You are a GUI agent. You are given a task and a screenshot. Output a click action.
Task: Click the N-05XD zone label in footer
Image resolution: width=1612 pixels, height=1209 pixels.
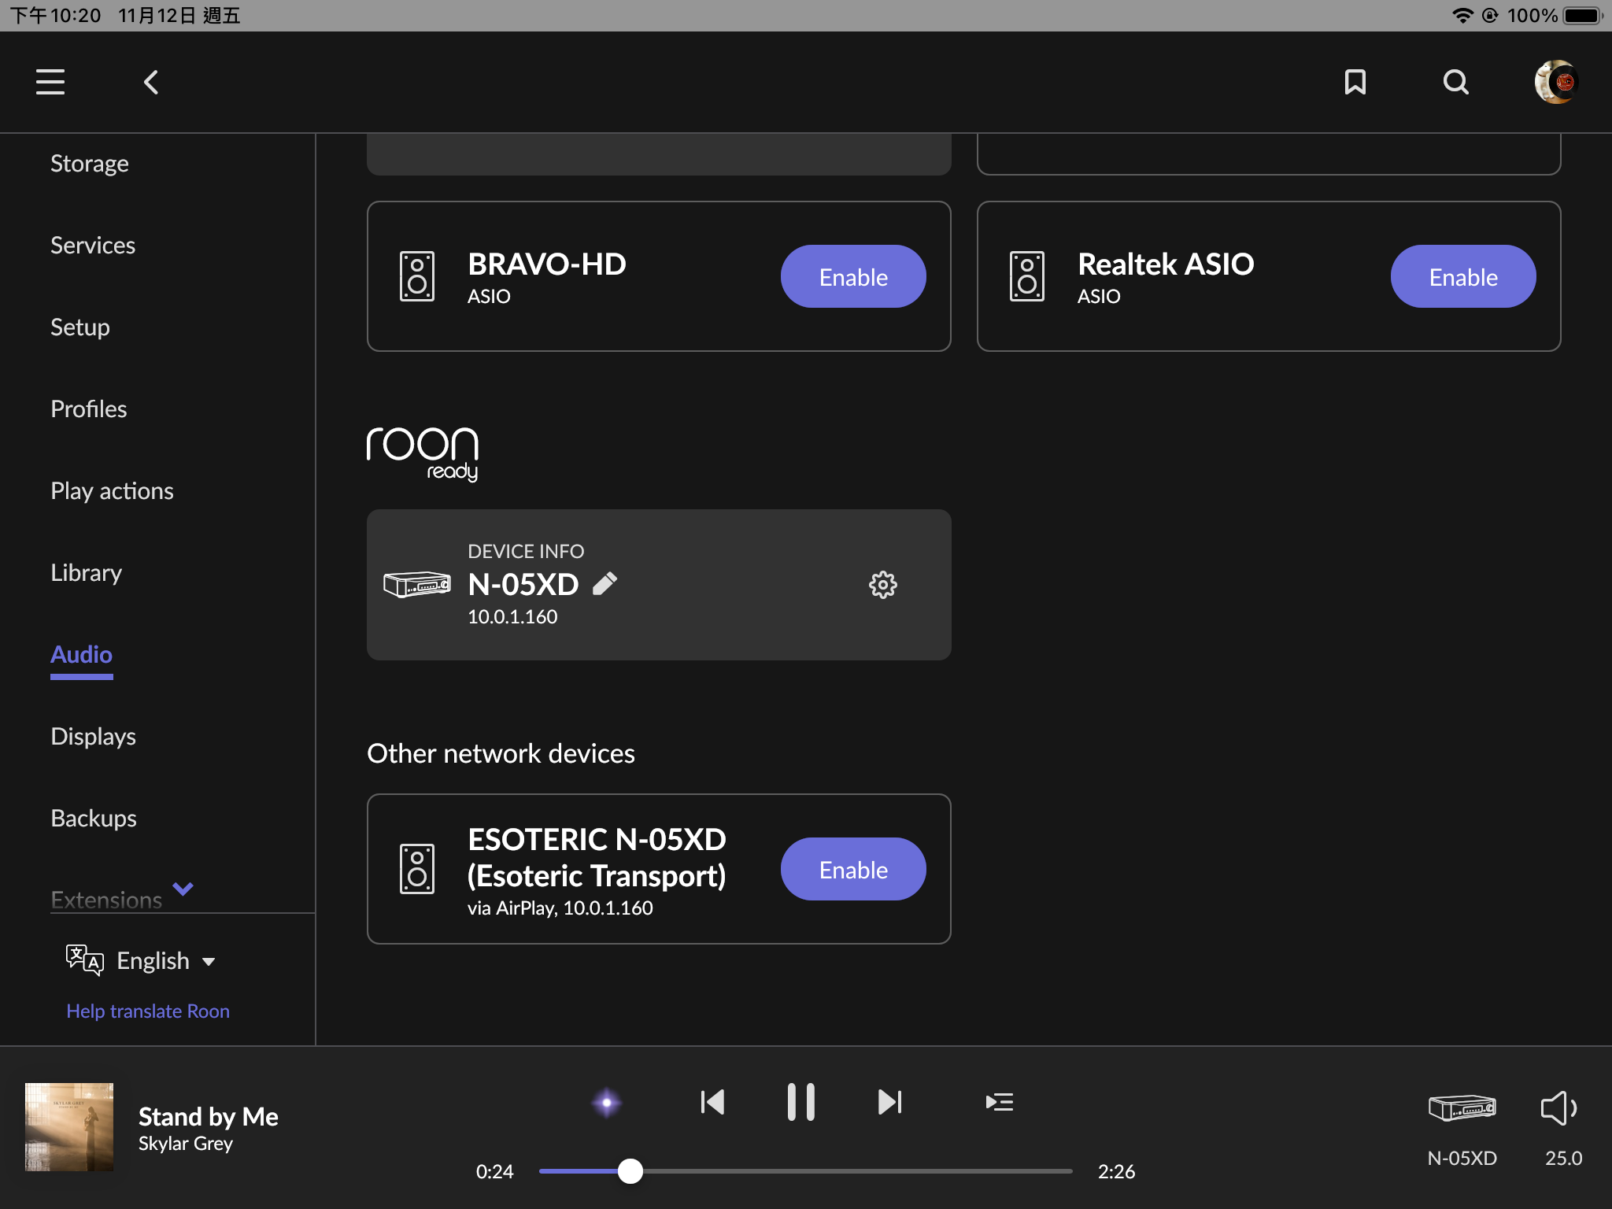pos(1462,1158)
